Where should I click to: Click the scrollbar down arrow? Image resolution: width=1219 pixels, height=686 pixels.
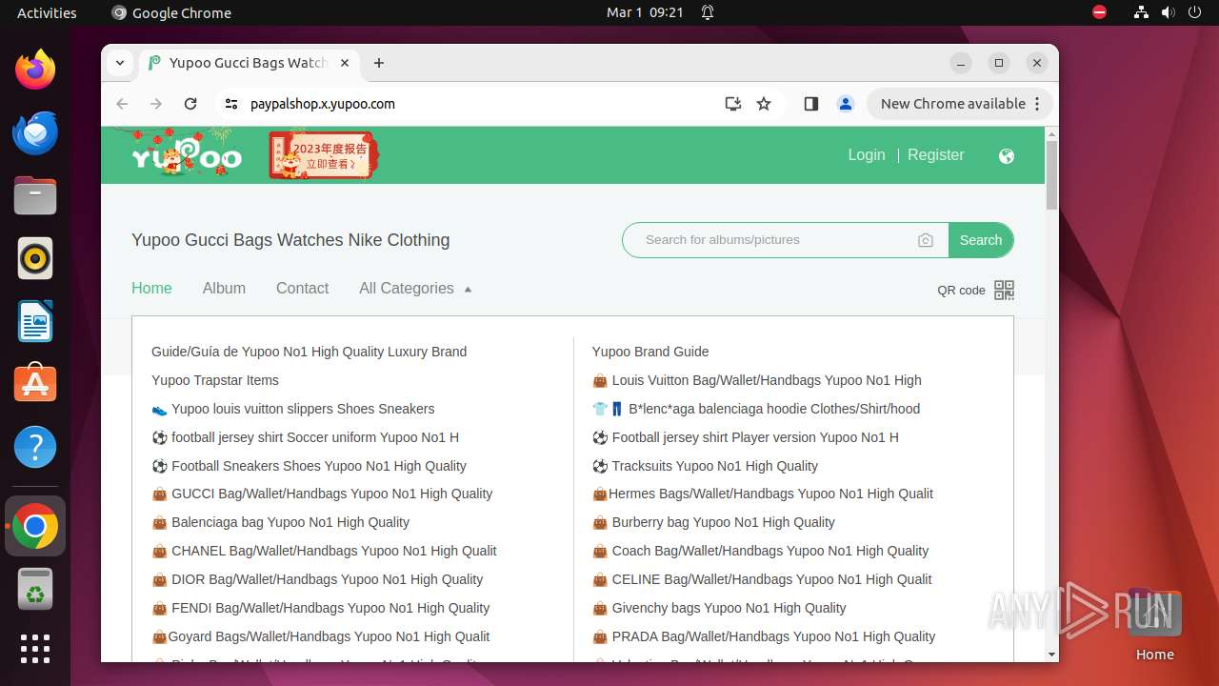[x=1051, y=655]
